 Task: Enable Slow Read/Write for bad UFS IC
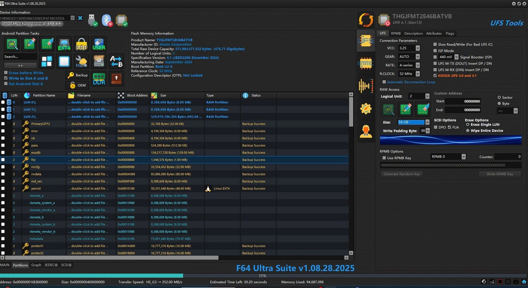pos(435,44)
